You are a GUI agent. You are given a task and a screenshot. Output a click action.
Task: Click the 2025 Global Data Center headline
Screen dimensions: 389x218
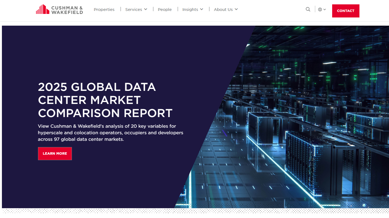pyautogui.click(x=105, y=100)
